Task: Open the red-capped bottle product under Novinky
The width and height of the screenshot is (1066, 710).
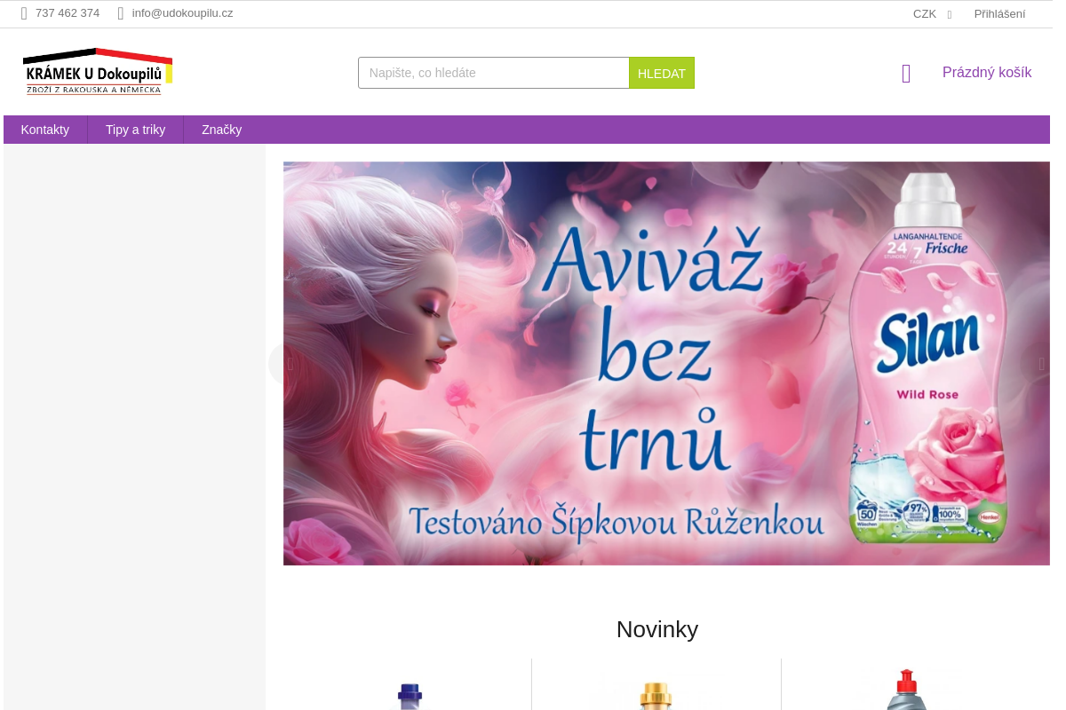Action: (x=906, y=690)
